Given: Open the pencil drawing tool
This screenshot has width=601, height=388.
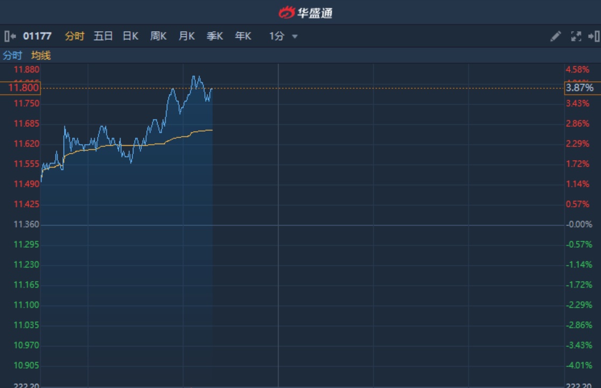Looking at the screenshot, I should 555,36.
